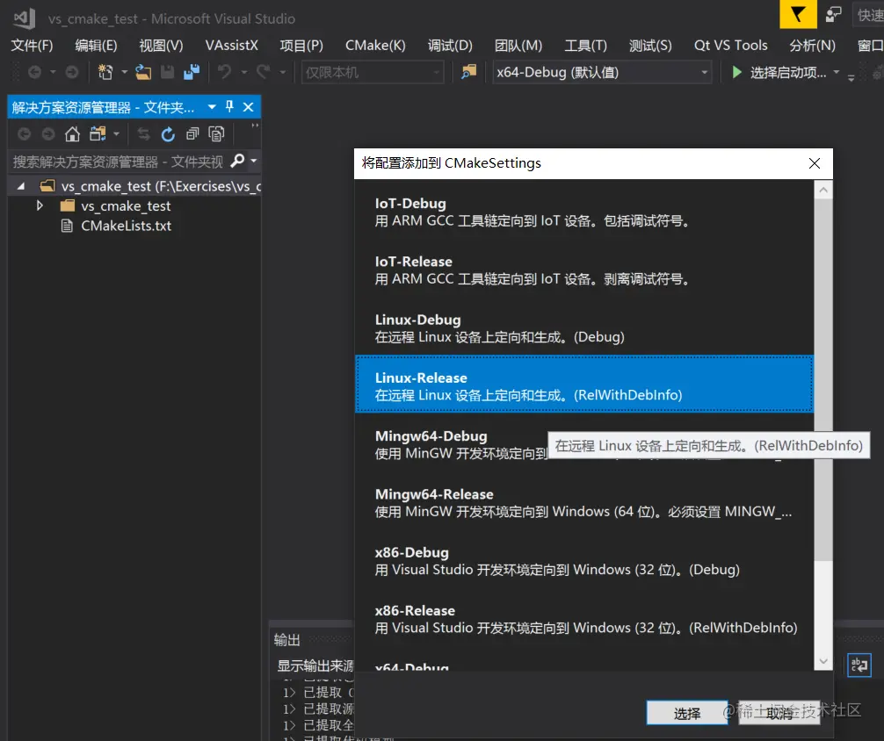Click the collapse all icon in Solution Explorer
The image size is (884, 741).
click(192, 133)
